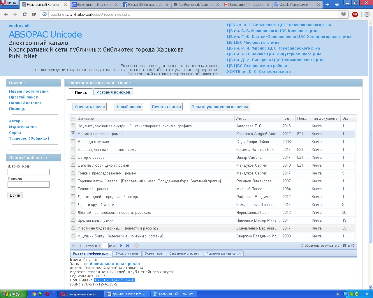Open the Speed Dial grid icon
Viewport: 373px width, 298px height.
(x=34, y=14)
